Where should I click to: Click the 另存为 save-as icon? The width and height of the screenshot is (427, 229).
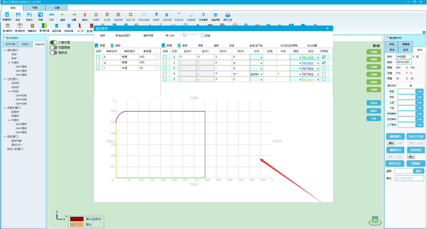(x=29, y=15)
